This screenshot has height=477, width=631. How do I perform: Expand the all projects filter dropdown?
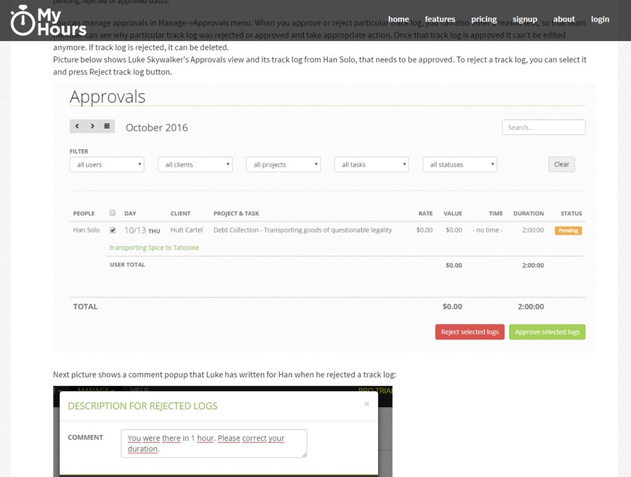283,164
